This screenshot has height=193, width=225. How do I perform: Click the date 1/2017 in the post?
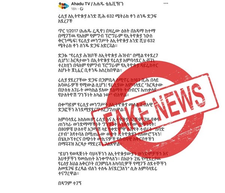click(69, 31)
